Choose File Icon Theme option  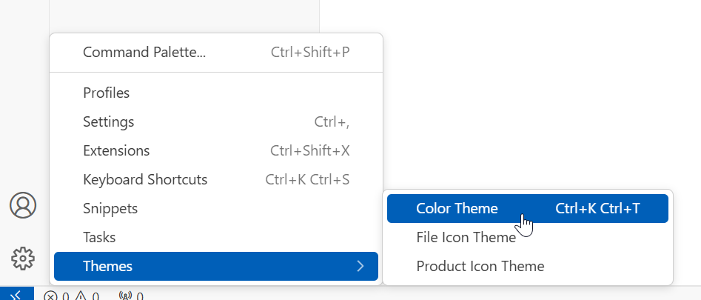pos(466,237)
